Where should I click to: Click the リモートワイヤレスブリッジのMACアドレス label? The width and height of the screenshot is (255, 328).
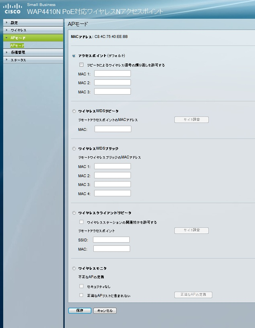110,157
